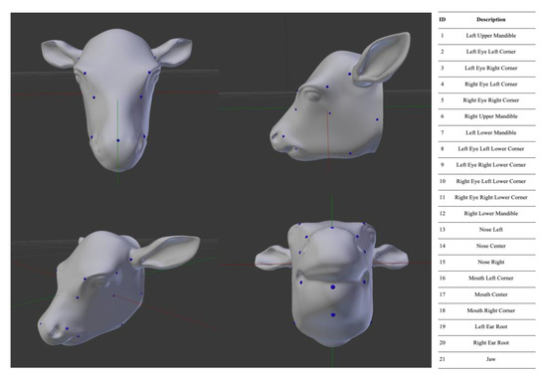The image size is (547, 376).
Task: Click the "Right Lower Mandible" text
Action: click(x=491, y=213)
